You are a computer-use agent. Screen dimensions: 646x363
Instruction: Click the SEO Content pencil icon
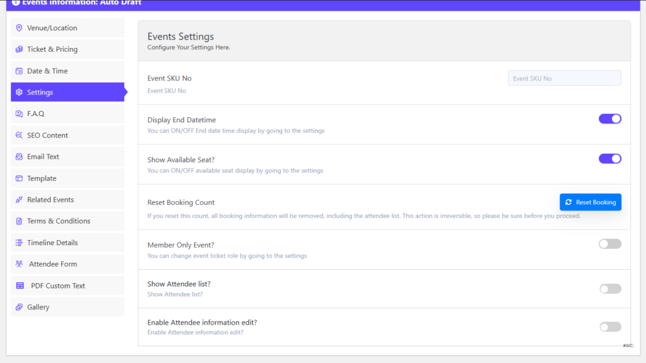click(x=19, y=135)
